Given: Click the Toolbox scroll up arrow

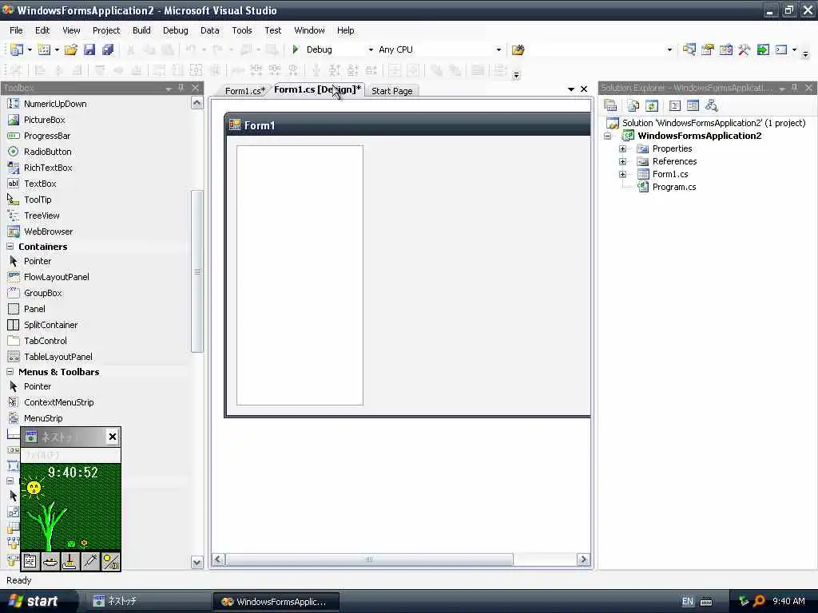Looking at the screenshot, I should click(197, 103).
